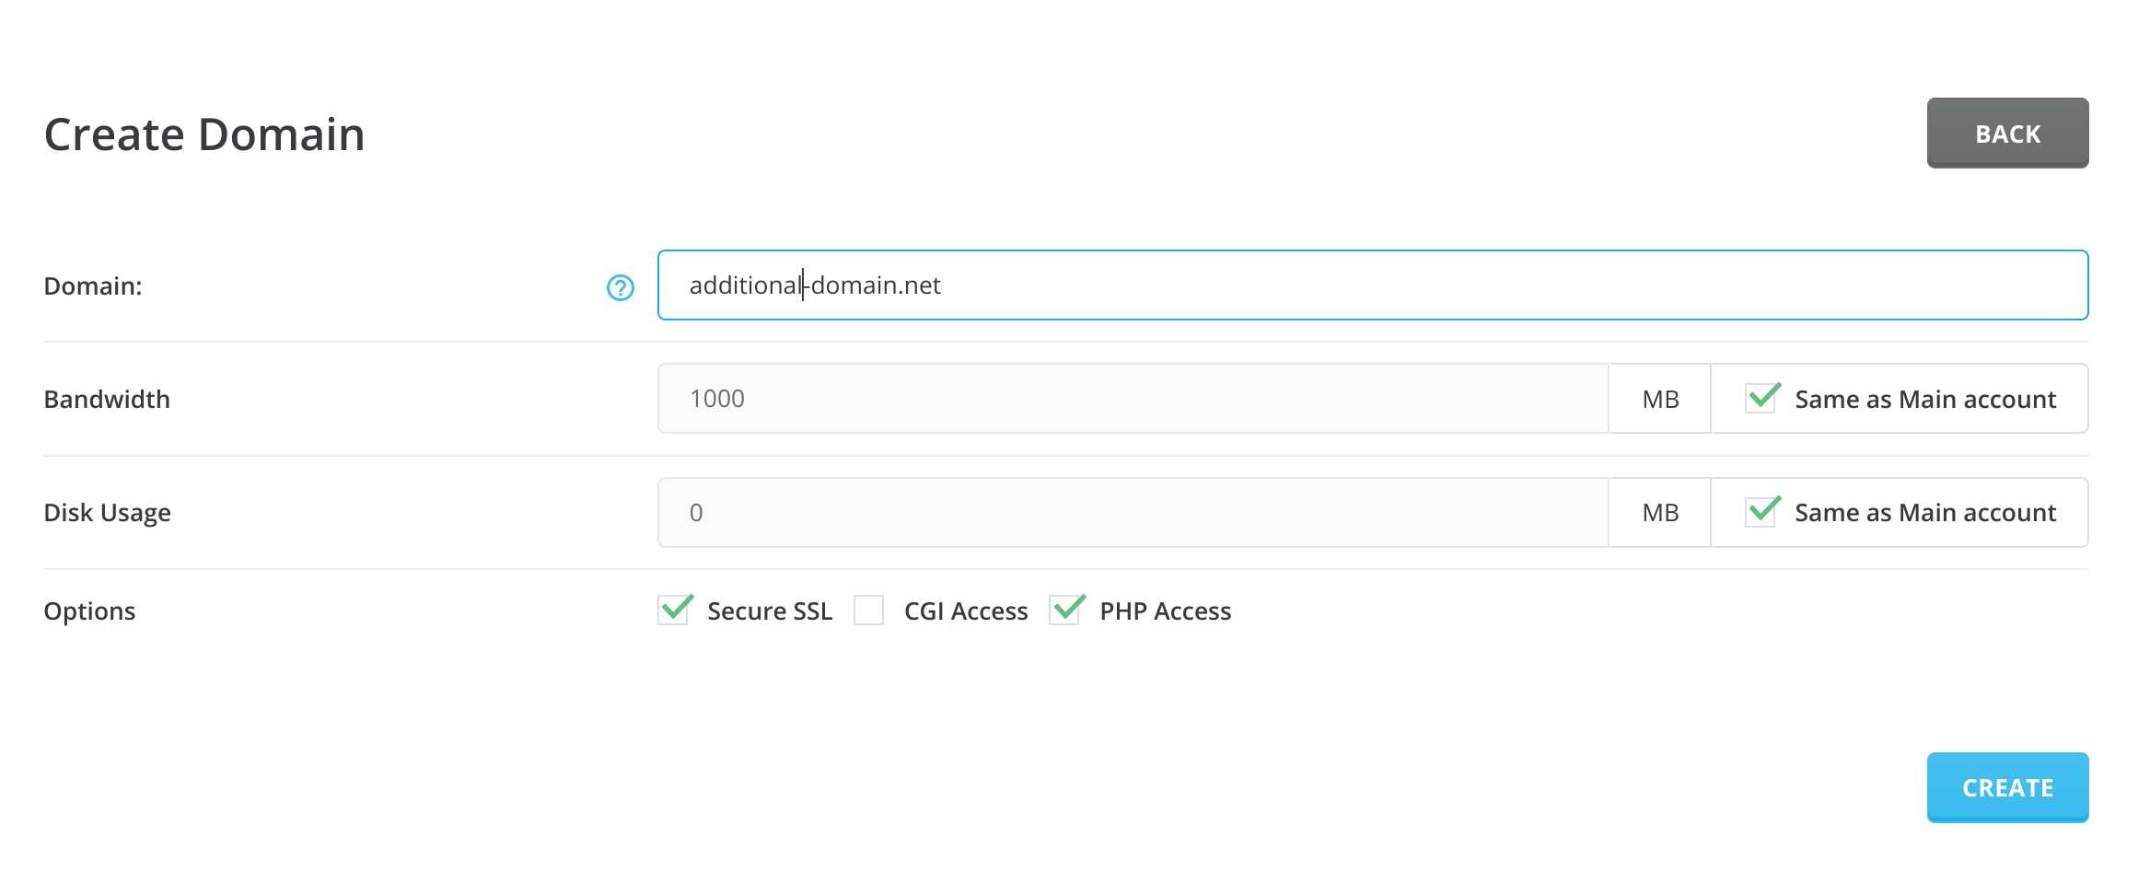Focus the Domain name input field
The width and height of the screenshot is (2150, 884).
(1372, 285)
